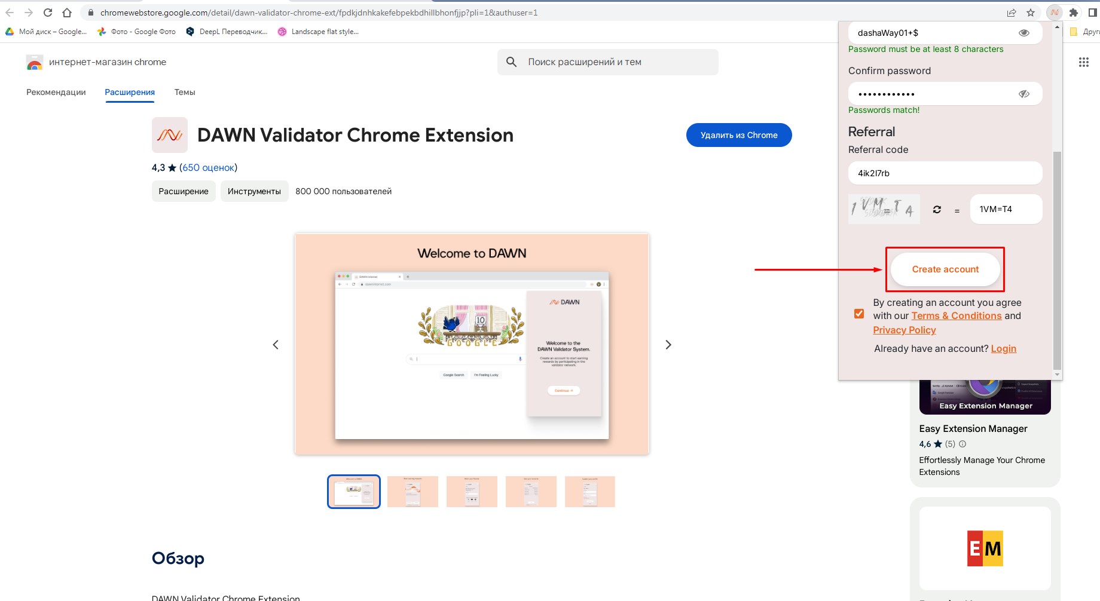
Task: Click '800 000 пользователей' text
Action: [344, 191]
